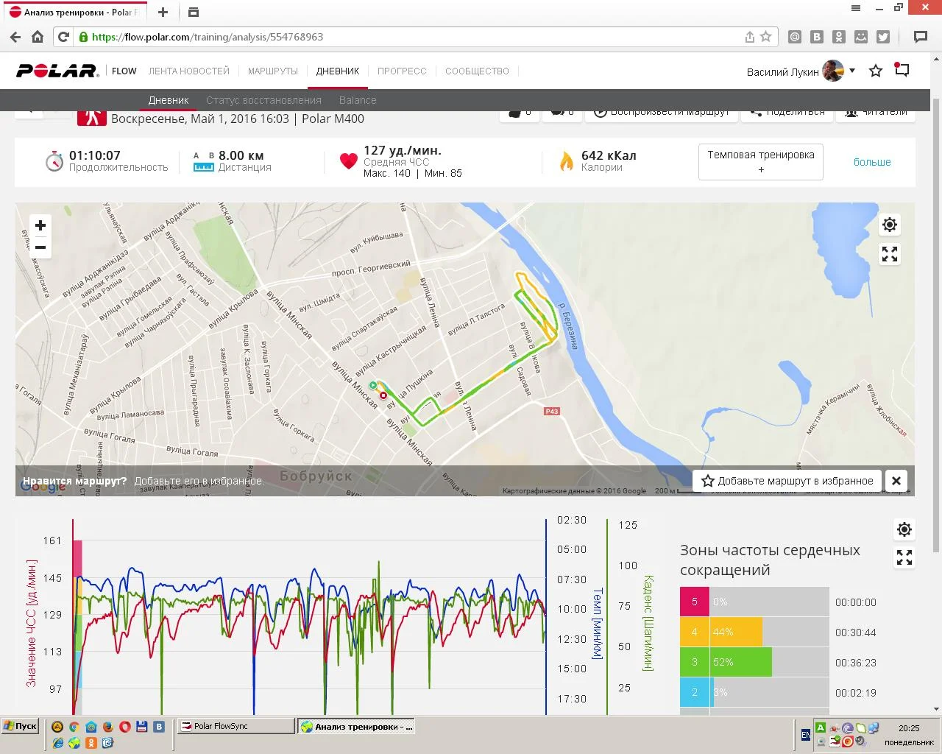Image resolution: width=942 pixels, height=754 pixels.
Task: Switch to the Balance tab
Action: [x=358, y=100]
